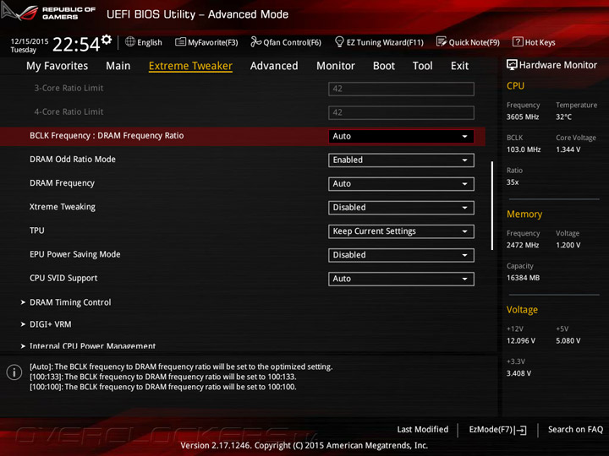Click the 4-Core Ratio Limit field
609x456 pixels.
(401, 112)
